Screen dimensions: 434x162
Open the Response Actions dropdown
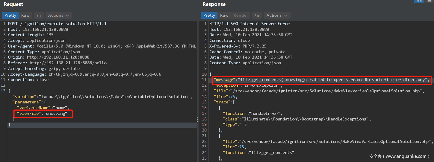[277, 16]
